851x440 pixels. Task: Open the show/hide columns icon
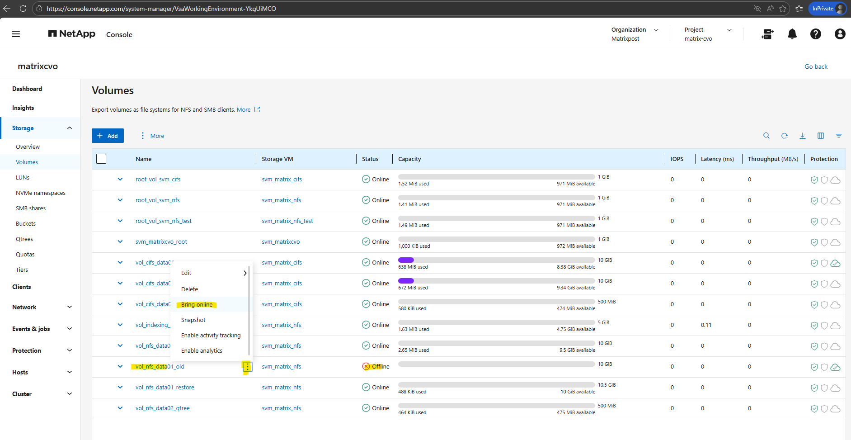pos(820,136)
